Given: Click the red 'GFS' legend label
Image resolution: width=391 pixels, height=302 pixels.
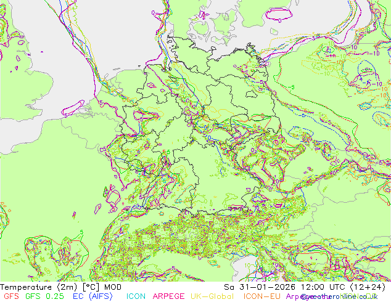Looking at the screenshot, I should pos(11,296).
